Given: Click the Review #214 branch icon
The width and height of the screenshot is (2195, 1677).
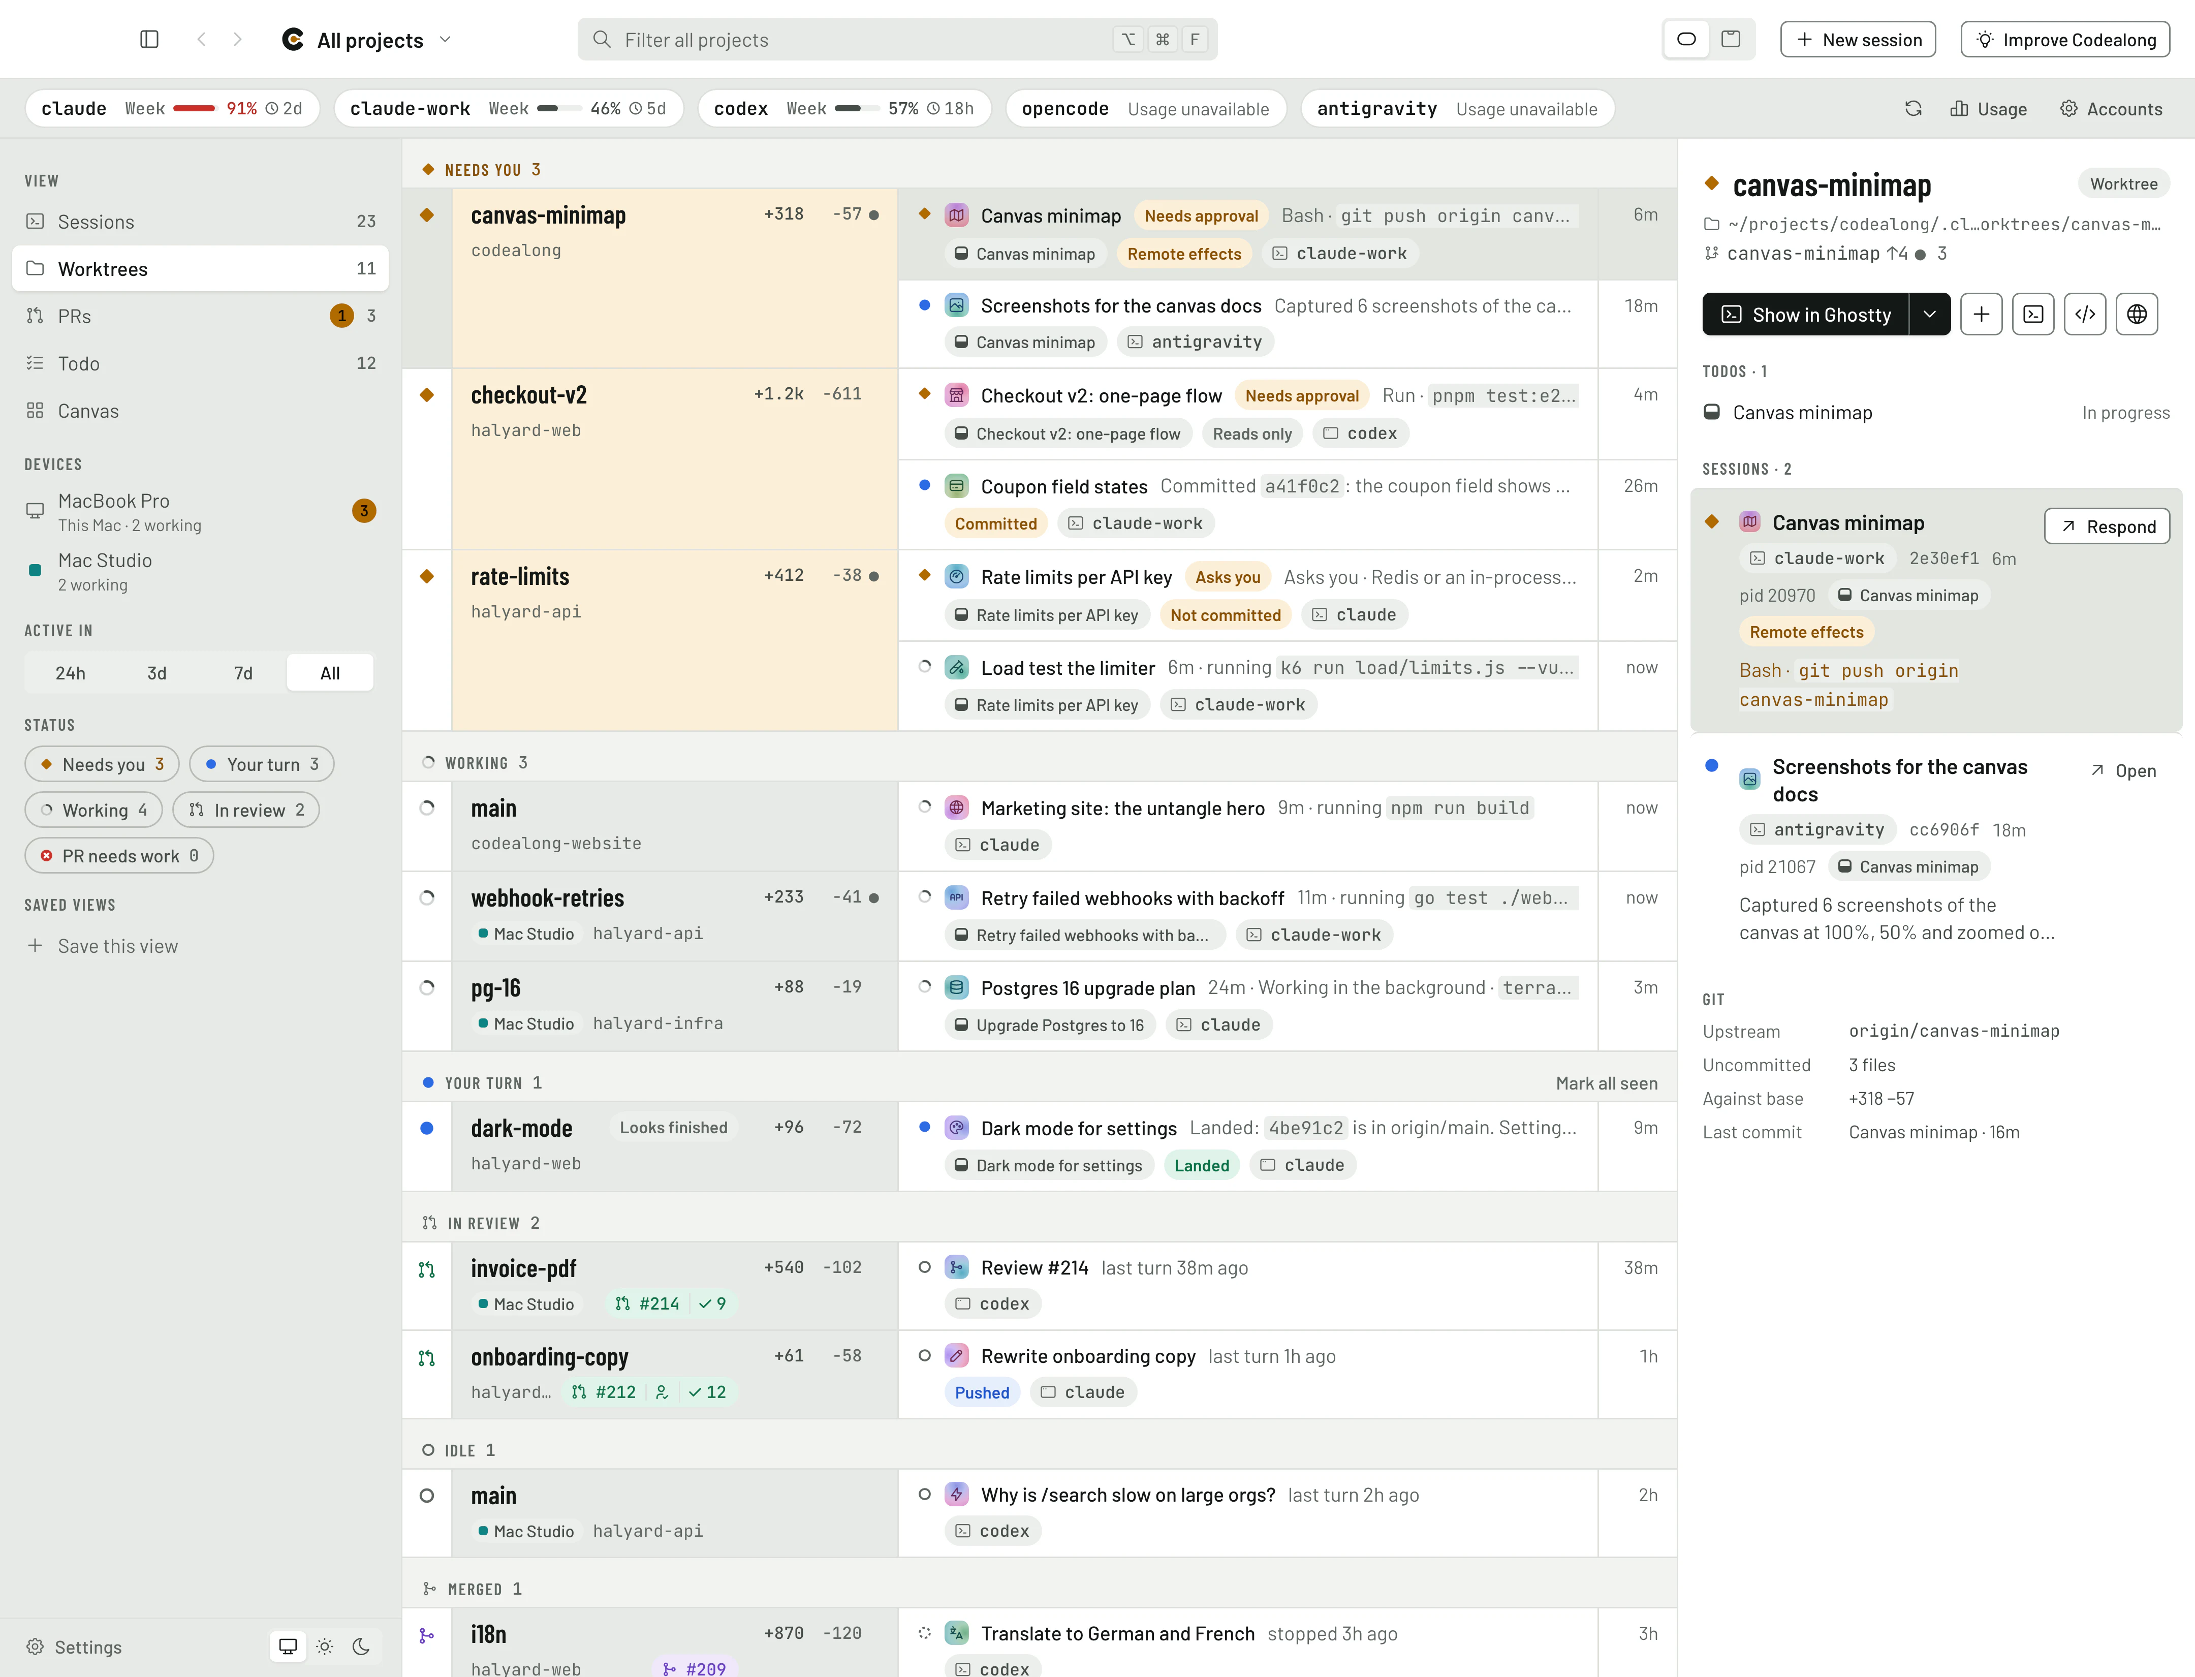Looking at the screenshot, I should tap(956, 1268).
